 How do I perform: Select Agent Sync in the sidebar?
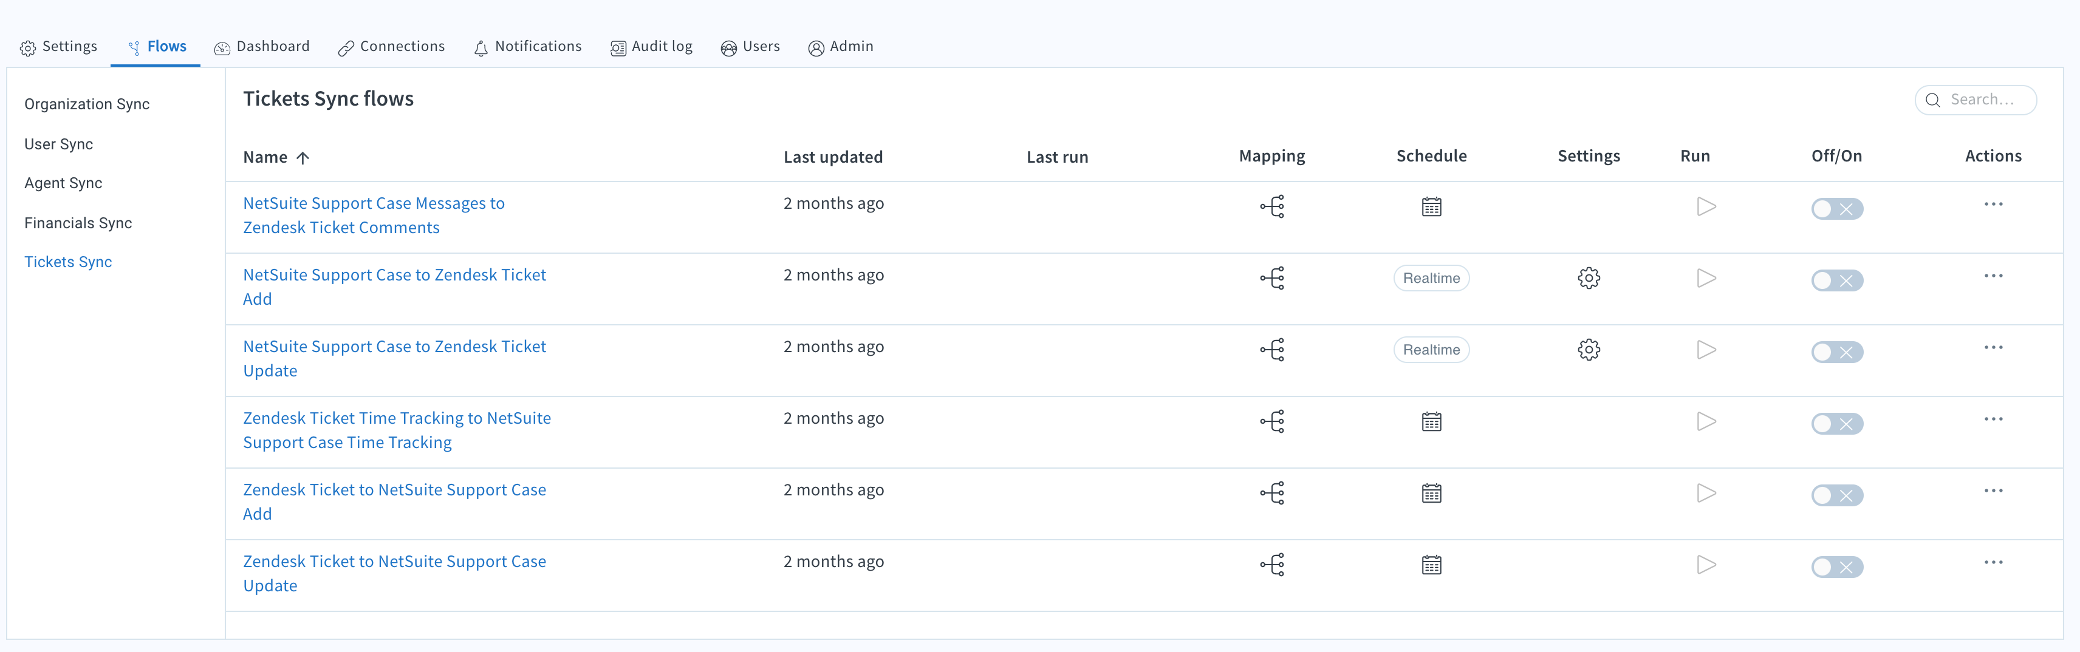(63, 183)
